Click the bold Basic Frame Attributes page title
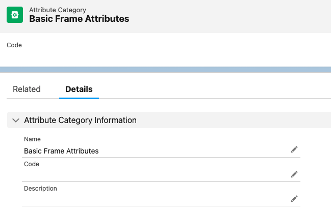The height and width of the screenshot is (215, 331). [x=79, y=19]
